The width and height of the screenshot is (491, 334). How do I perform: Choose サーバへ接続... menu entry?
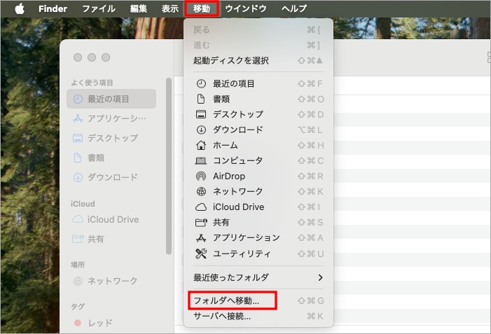222,316
